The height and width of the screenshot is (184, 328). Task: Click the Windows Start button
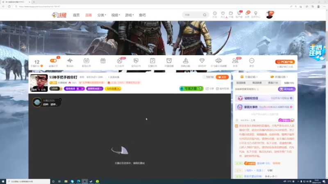3,182
